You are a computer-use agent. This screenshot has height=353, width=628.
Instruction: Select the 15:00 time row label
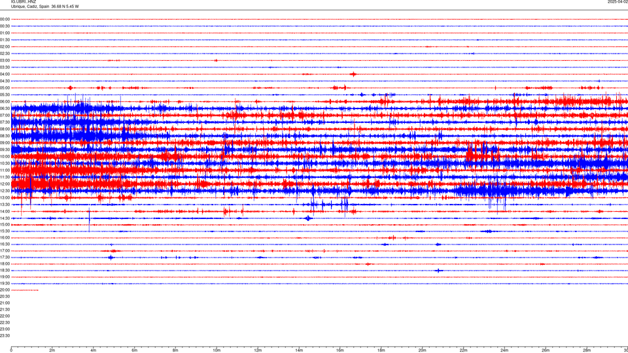coord(5,224)
